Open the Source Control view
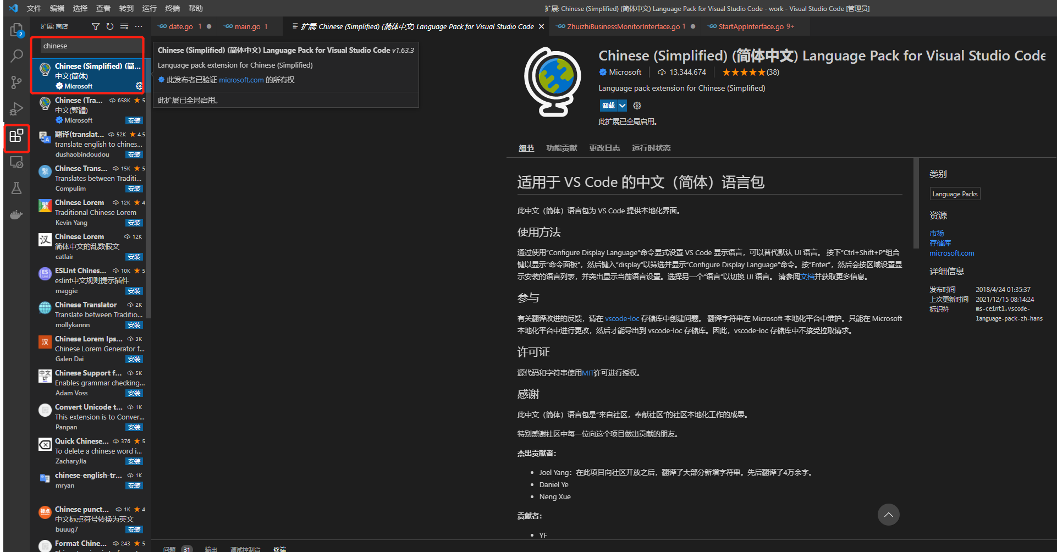This screenshot has height=552, width=1057. click(16, 82)
